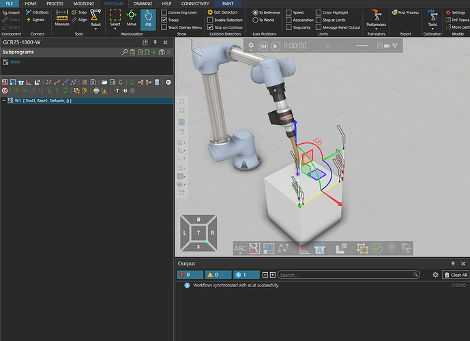
Task: Expand all Output messages
Action: pos(272,275)
